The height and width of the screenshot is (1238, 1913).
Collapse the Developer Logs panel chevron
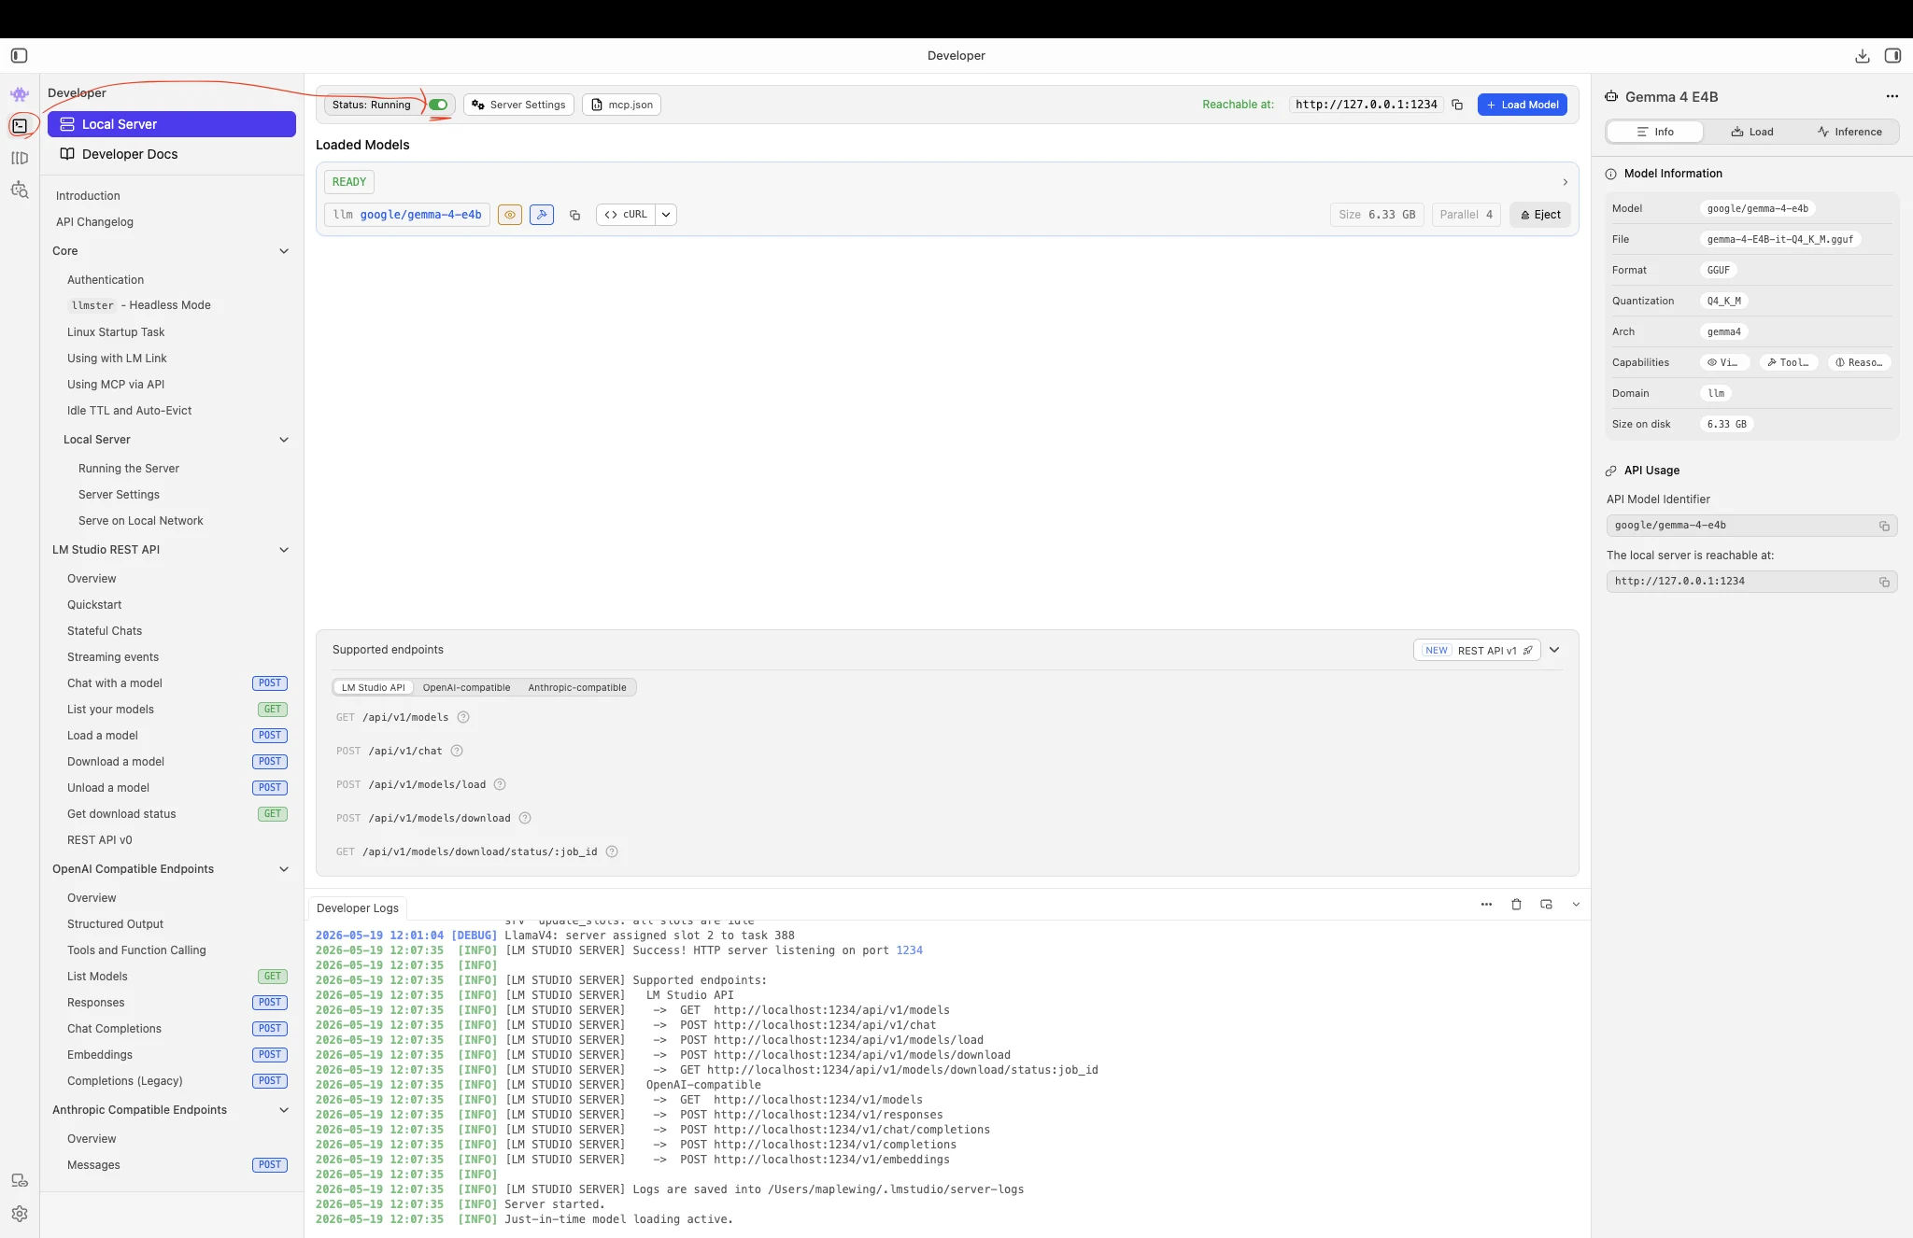tap(1576, 904)
